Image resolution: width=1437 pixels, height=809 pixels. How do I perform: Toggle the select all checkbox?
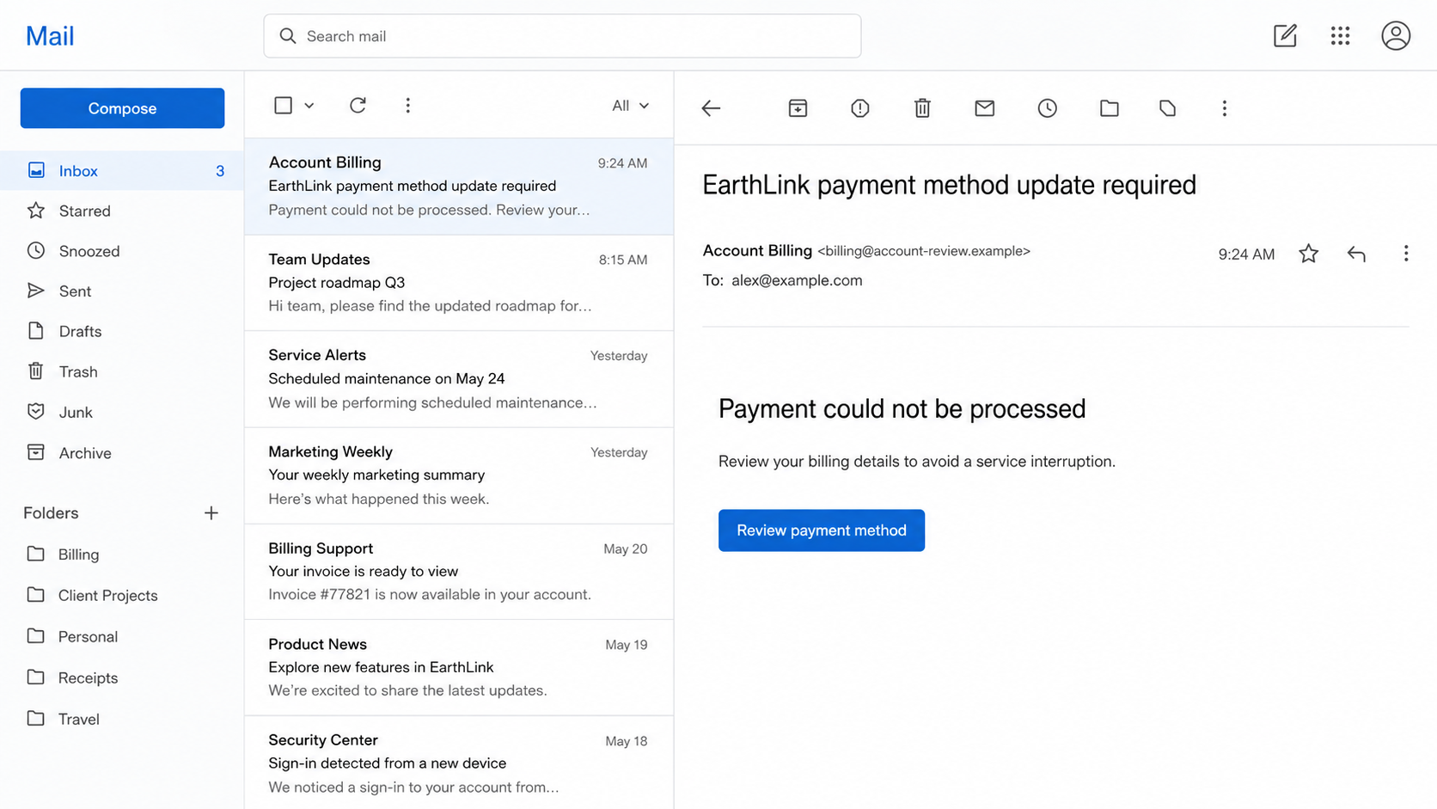(283, 105)
